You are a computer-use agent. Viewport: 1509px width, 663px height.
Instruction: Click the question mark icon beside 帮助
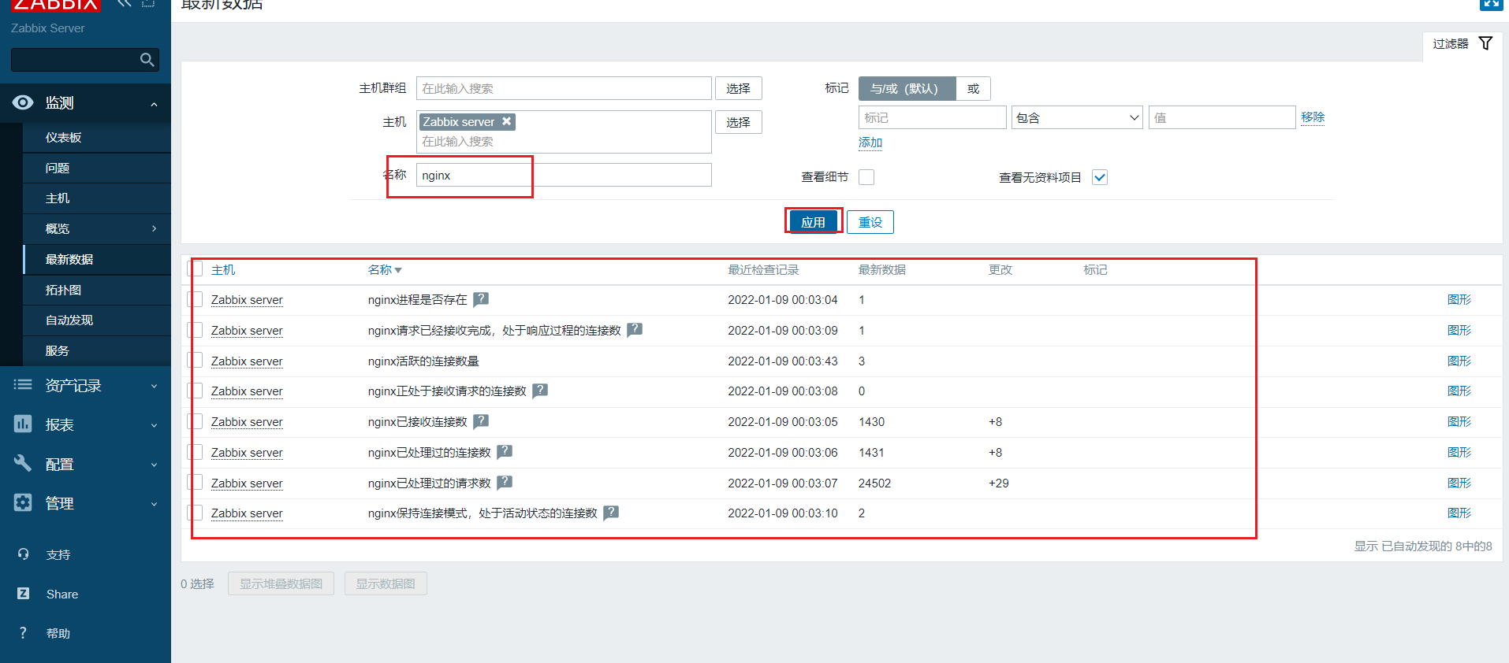tap(23, 633)
